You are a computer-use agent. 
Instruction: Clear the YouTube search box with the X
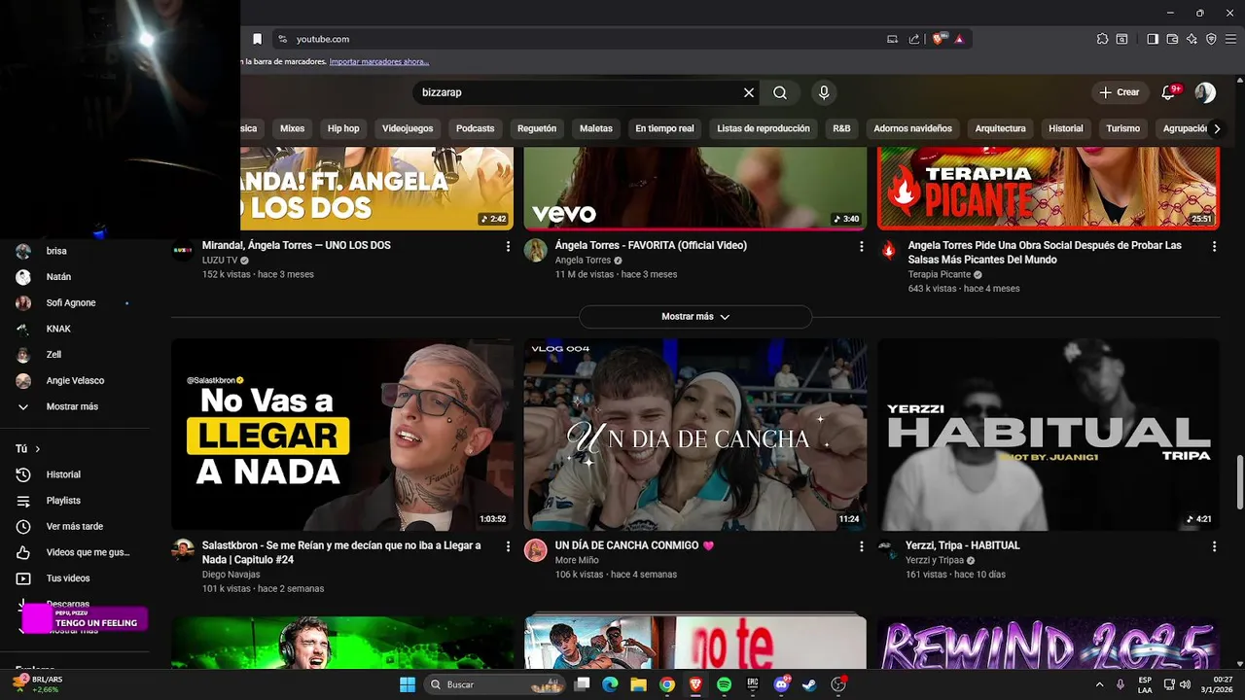pyautogui.click(x=749, y=92)
